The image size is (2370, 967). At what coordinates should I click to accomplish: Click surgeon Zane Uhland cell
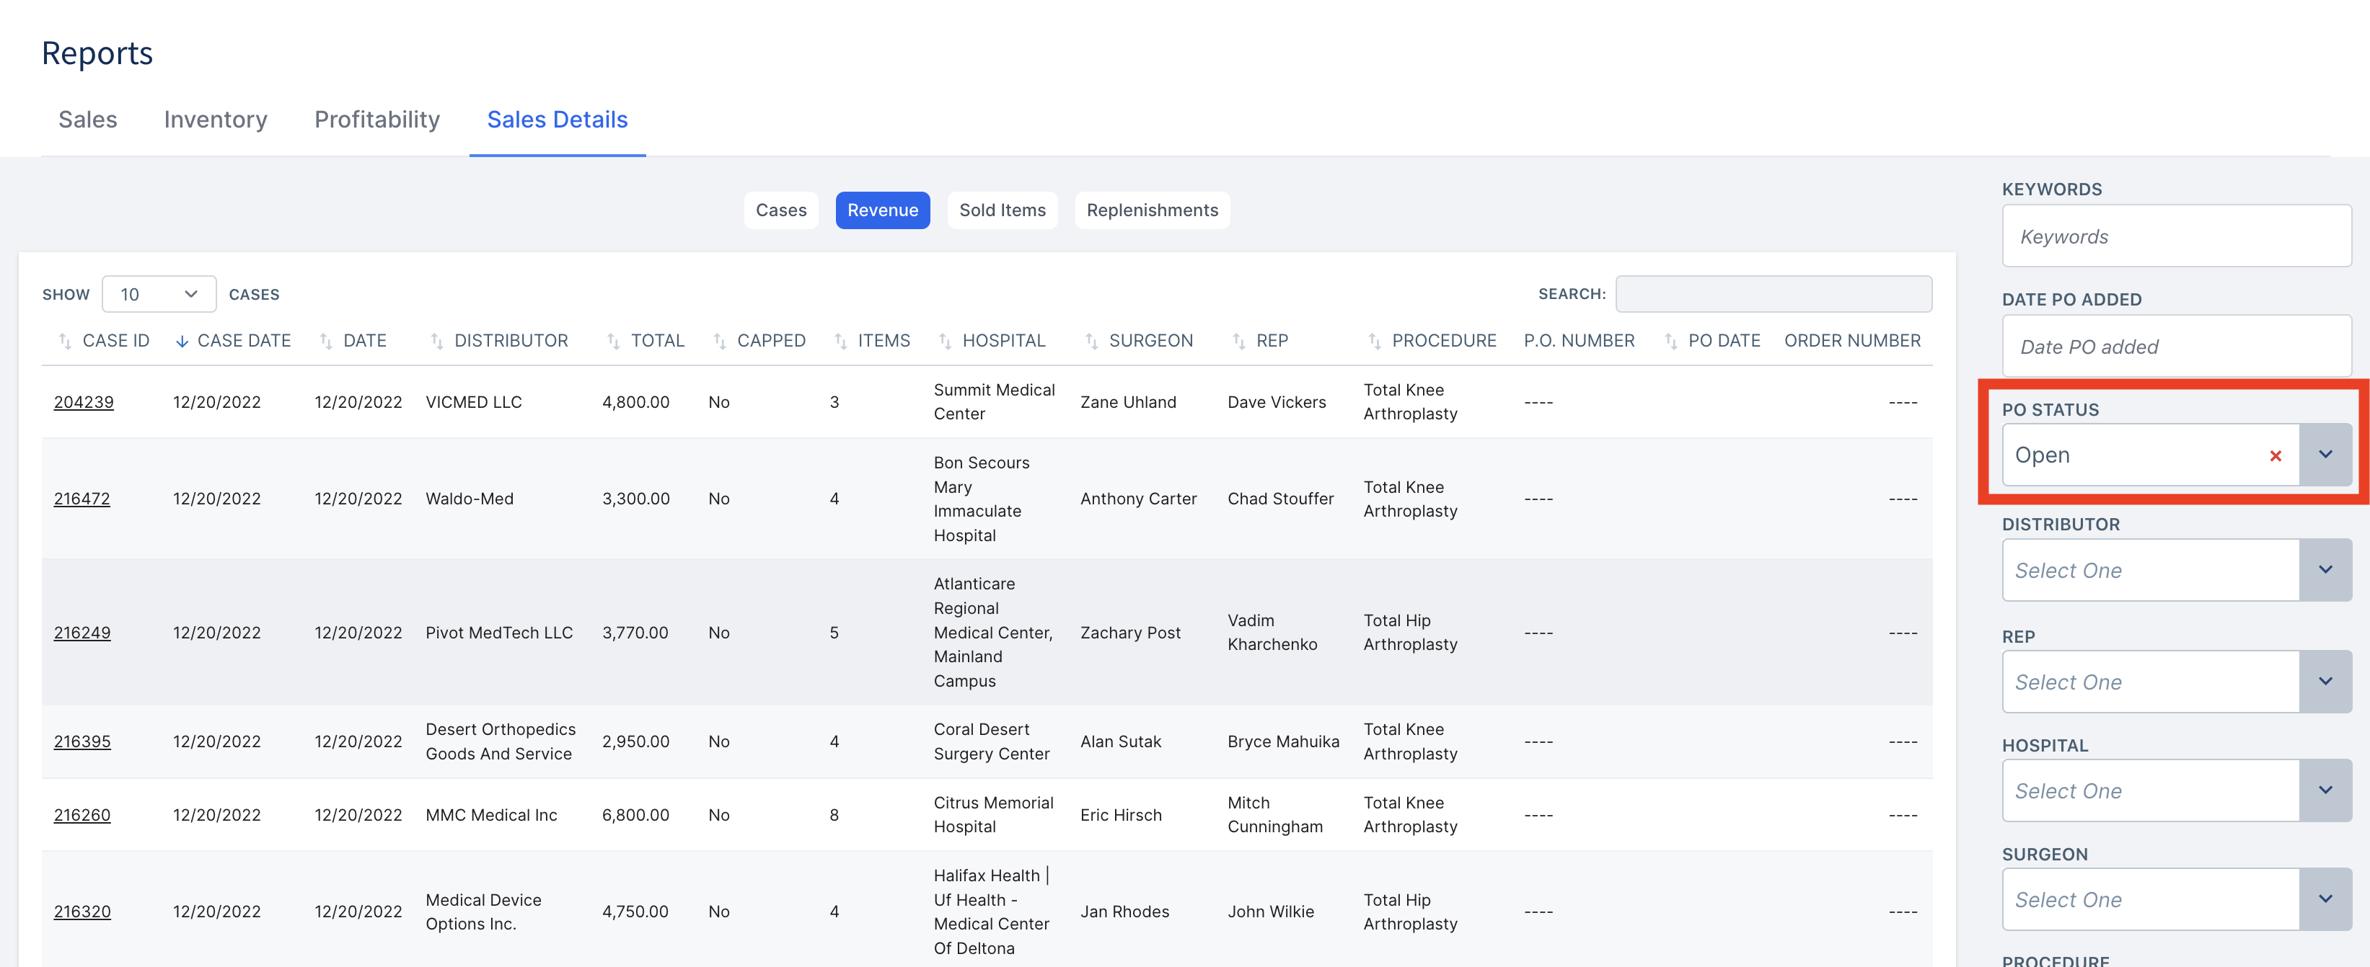pos(1128,401)
